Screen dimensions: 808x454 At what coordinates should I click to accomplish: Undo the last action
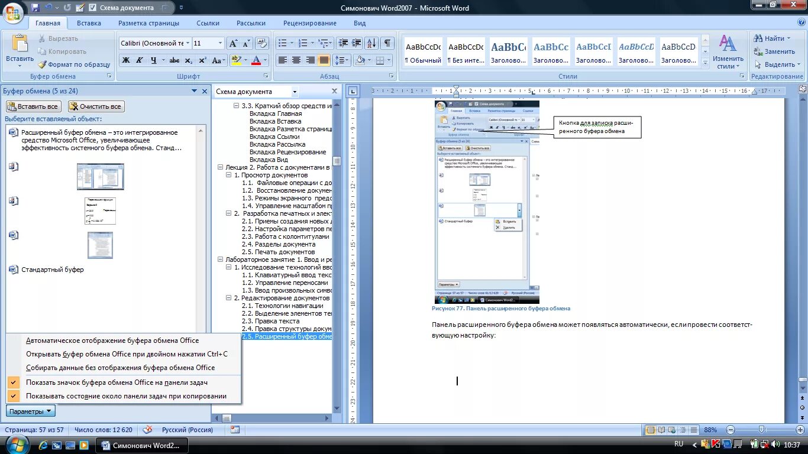point(49,8)
